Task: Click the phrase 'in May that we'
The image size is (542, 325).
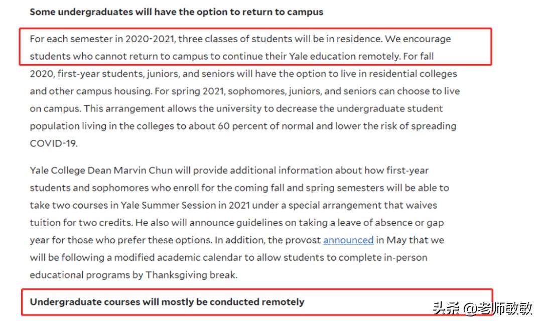Action: (410, 240)
